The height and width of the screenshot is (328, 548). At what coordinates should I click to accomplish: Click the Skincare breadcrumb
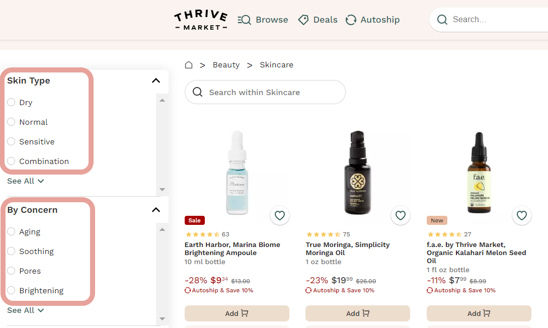[276, 65]
